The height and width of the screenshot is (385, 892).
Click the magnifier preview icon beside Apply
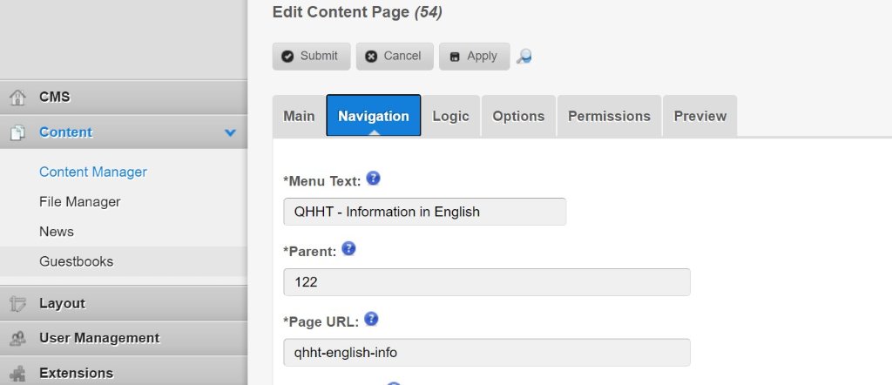point(524,57)
